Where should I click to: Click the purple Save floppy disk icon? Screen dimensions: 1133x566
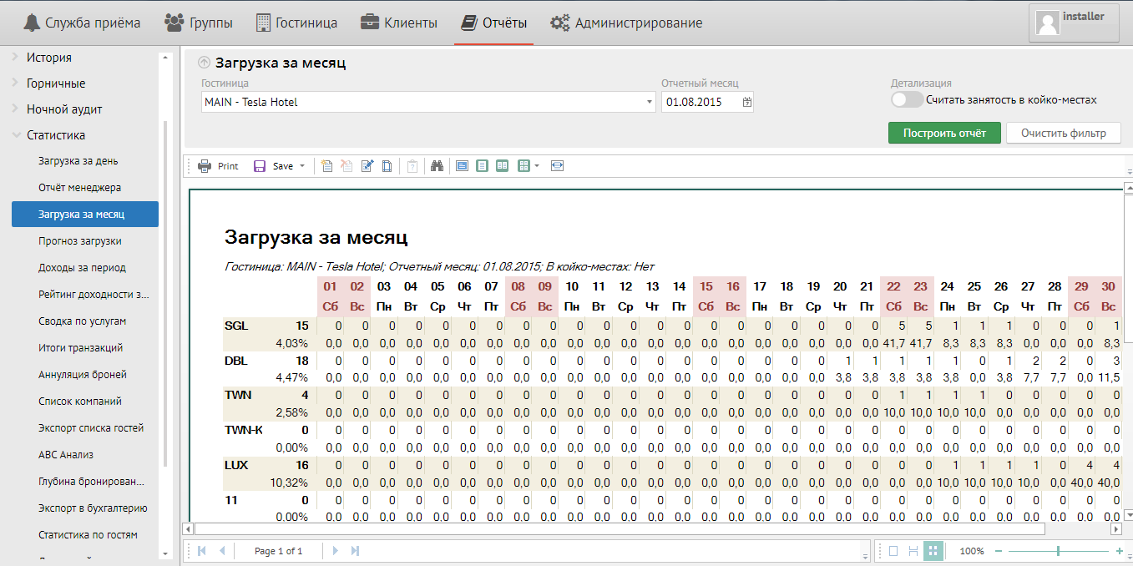coord(260,166)
